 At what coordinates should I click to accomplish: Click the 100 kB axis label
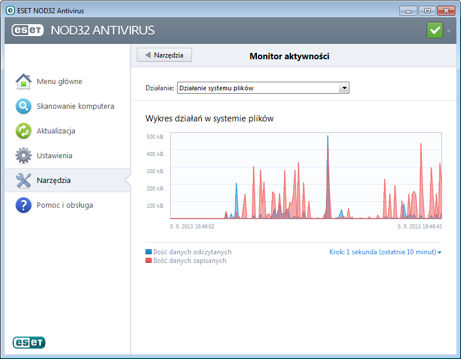tap(155, 206)
